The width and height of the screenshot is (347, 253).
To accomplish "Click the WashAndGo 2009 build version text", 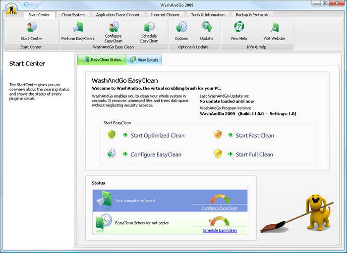I will coord(248,114).
